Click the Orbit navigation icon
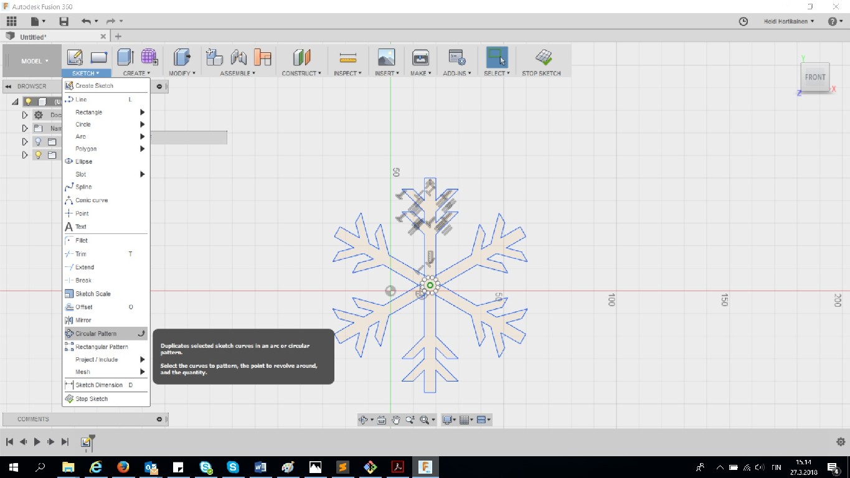Screen dimensions: 850x478 click(364, 420)
